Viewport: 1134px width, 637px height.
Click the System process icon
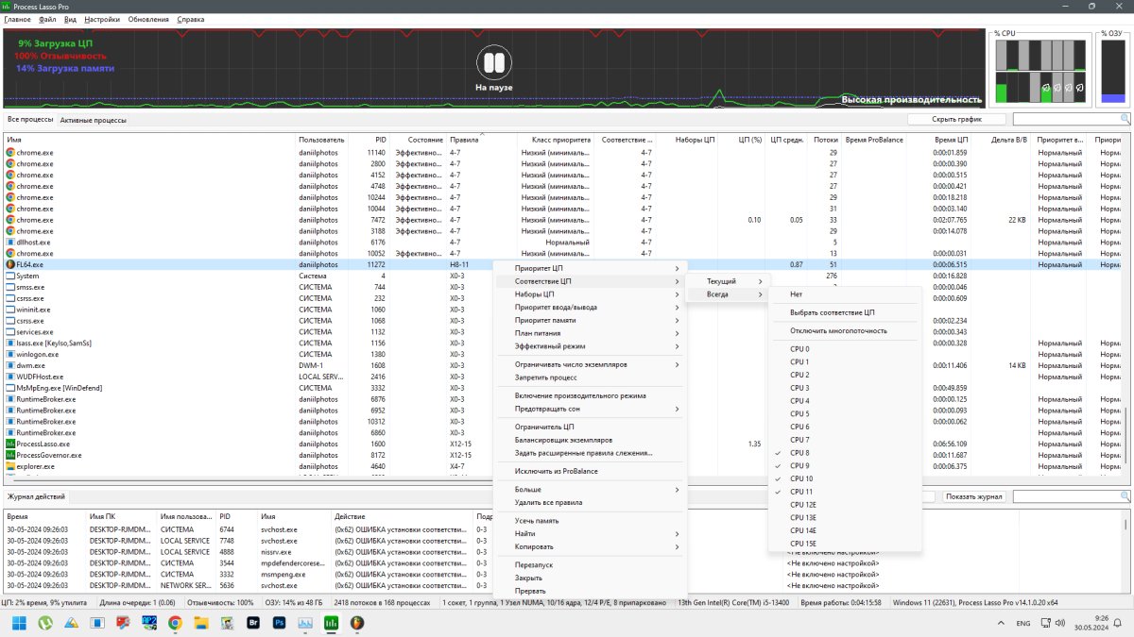10,277
